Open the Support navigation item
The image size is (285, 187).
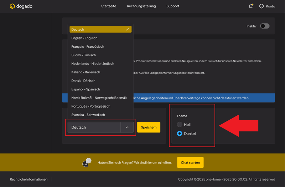[173, 6]
